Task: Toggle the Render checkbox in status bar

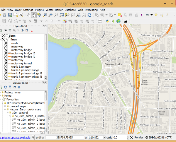Action: (x=131, y=137)
